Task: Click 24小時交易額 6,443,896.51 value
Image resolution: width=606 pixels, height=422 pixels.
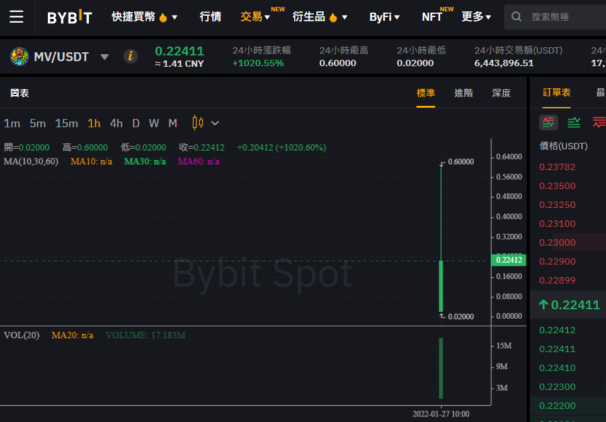Action: [x=504, y=64]
